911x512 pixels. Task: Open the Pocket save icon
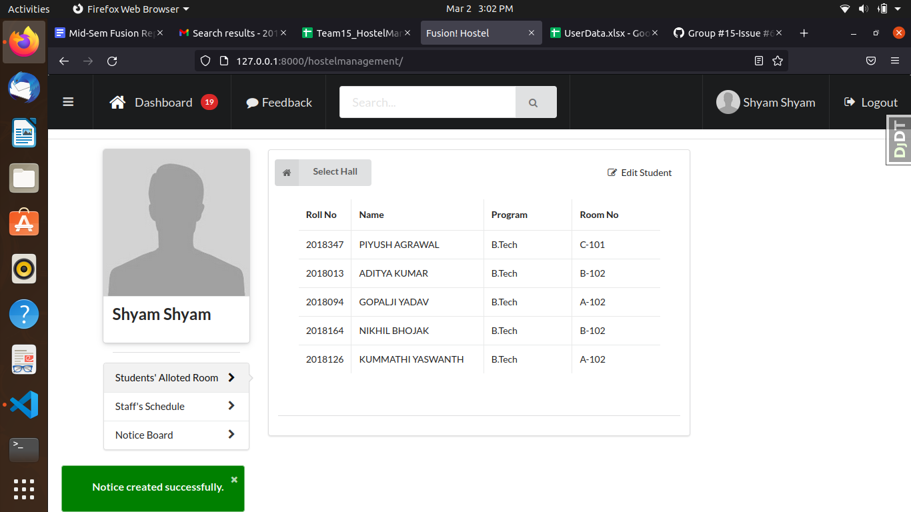click(x=871, y=61)
